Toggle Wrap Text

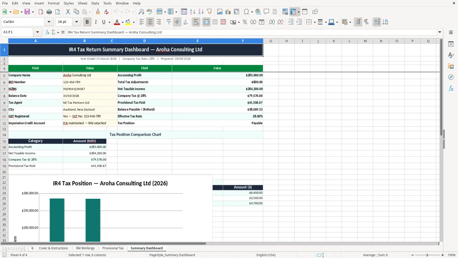(196, 22)
